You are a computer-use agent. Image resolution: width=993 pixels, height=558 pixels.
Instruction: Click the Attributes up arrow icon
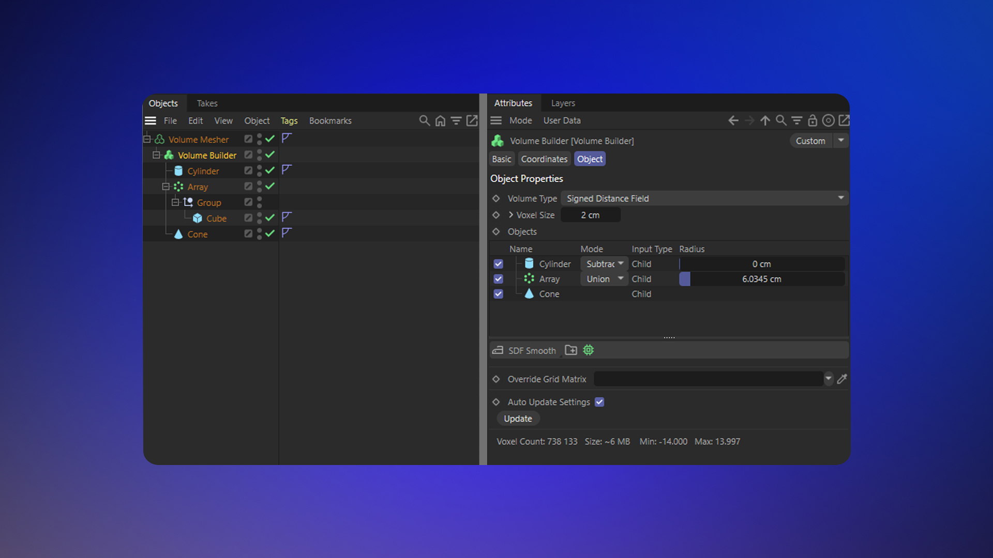coord(765,120)
